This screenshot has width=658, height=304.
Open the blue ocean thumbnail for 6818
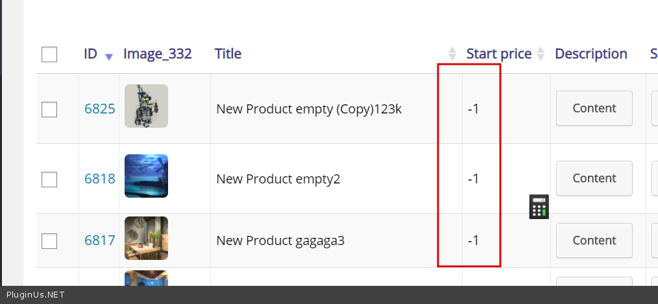[x=146, y=176]
